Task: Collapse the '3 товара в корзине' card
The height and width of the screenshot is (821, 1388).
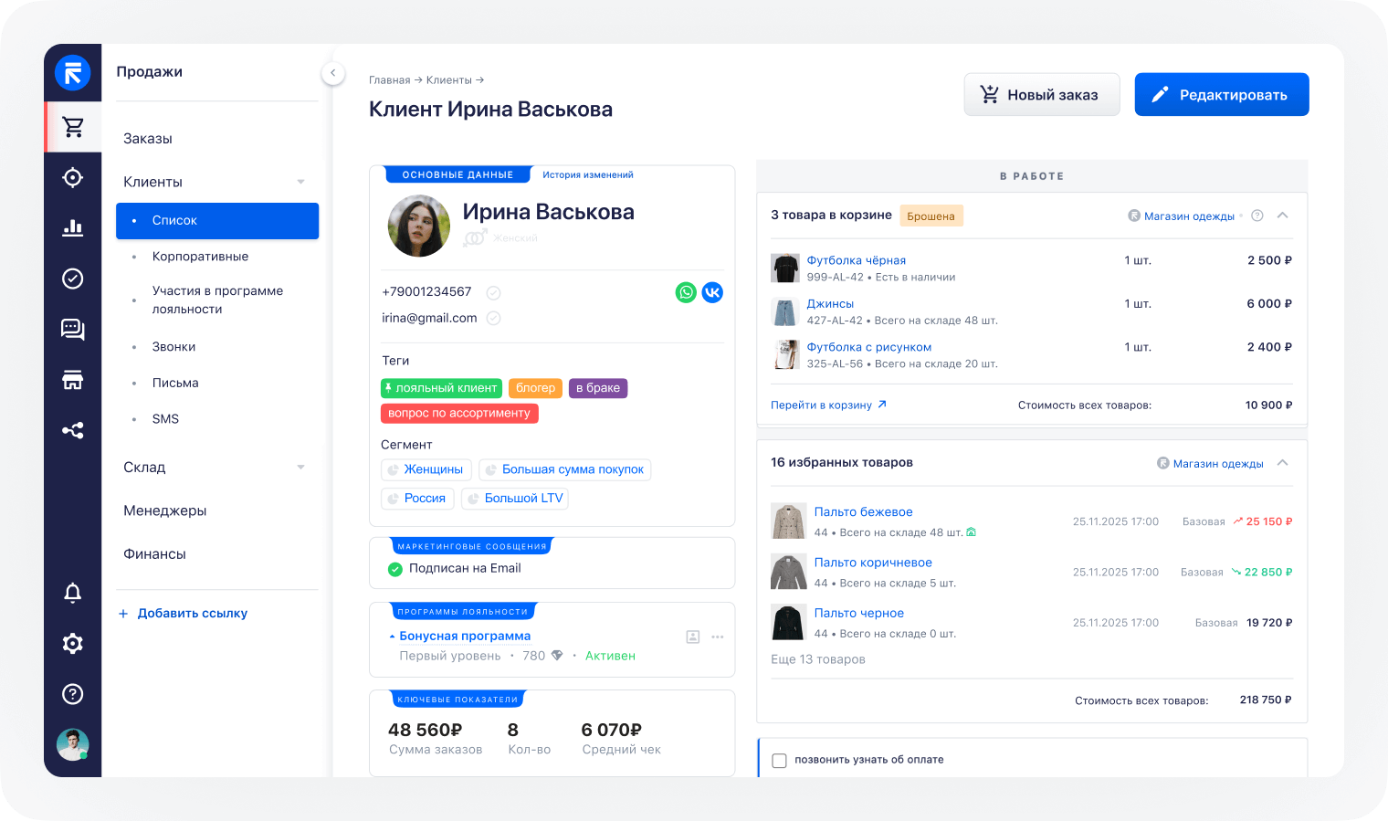Action: click(1282, 216)
